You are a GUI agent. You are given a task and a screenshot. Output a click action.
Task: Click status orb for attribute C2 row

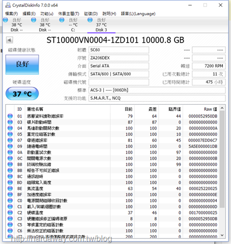point(10,212)
